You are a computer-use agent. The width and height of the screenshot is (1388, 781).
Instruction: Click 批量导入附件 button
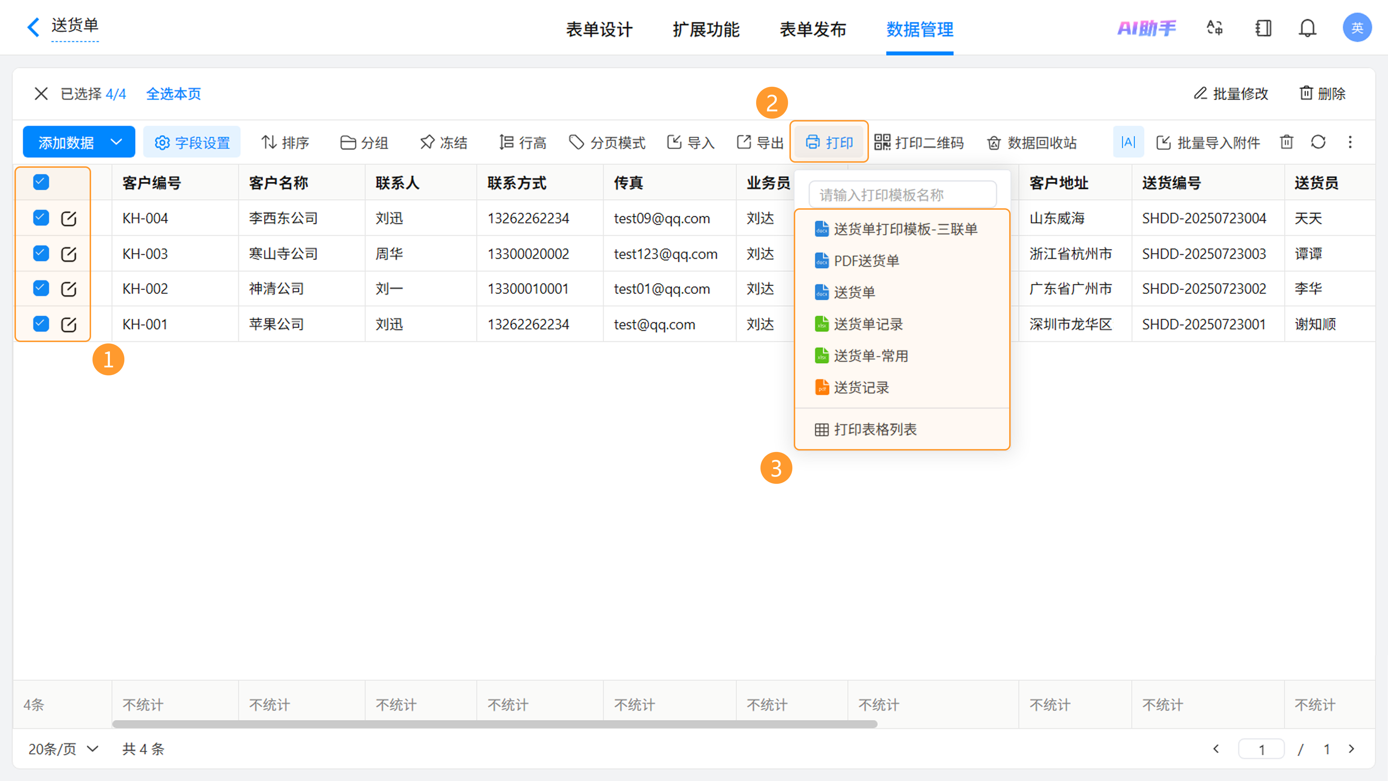coord(1208,142)
